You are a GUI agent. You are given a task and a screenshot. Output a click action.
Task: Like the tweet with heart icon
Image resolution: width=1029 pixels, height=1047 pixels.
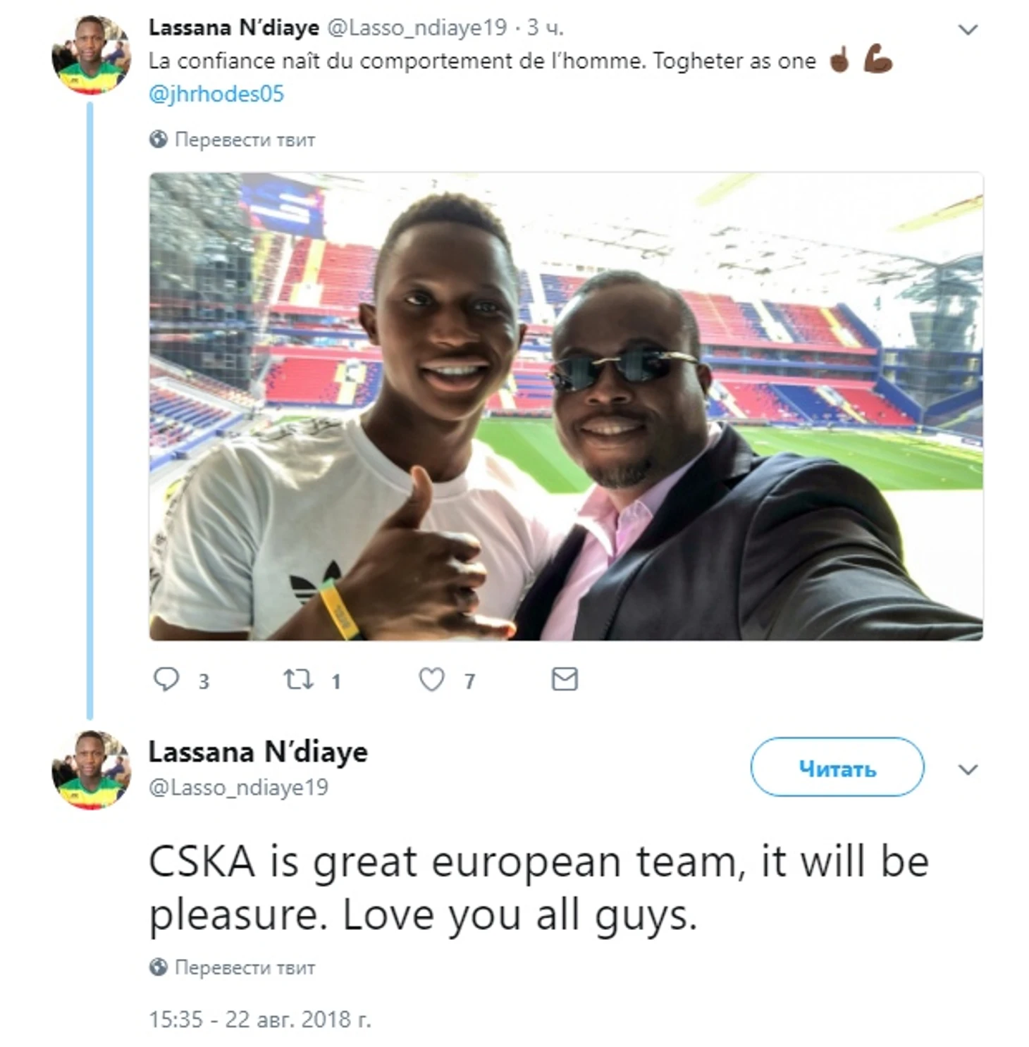(431, 679)
